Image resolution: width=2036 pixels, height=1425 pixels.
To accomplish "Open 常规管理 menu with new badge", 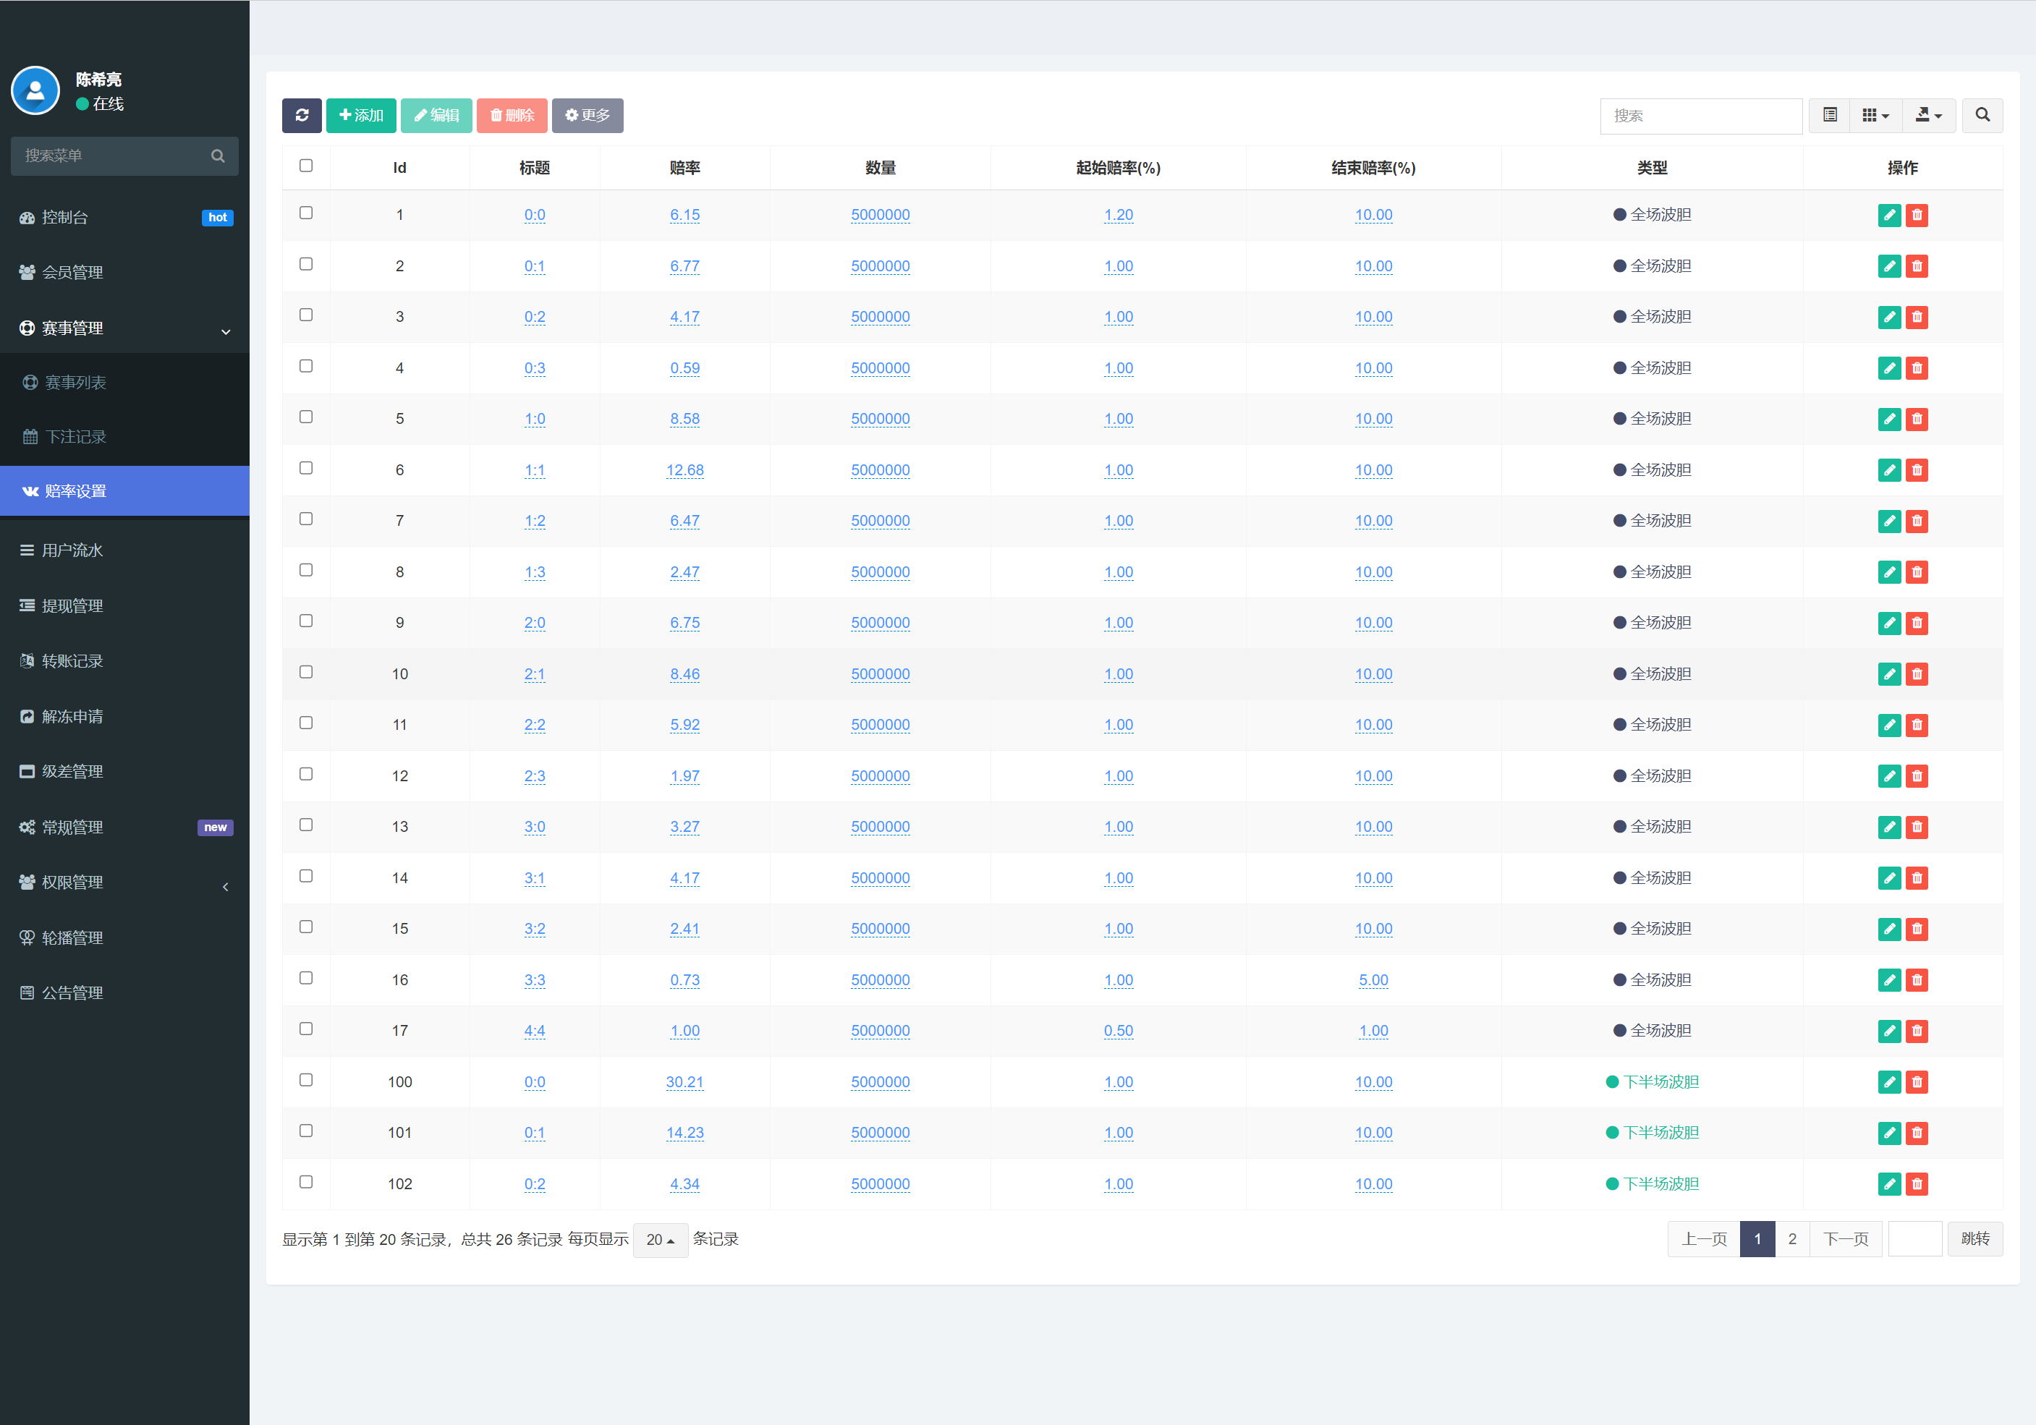I will tap(125, 828).
